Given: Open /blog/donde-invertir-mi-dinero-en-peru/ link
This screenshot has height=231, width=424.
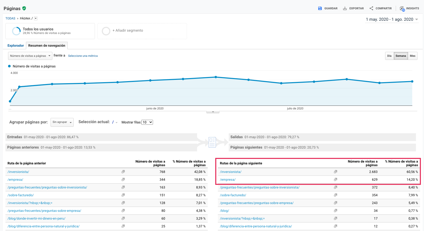Looking at the screenshot, I should tap(36, 218).
